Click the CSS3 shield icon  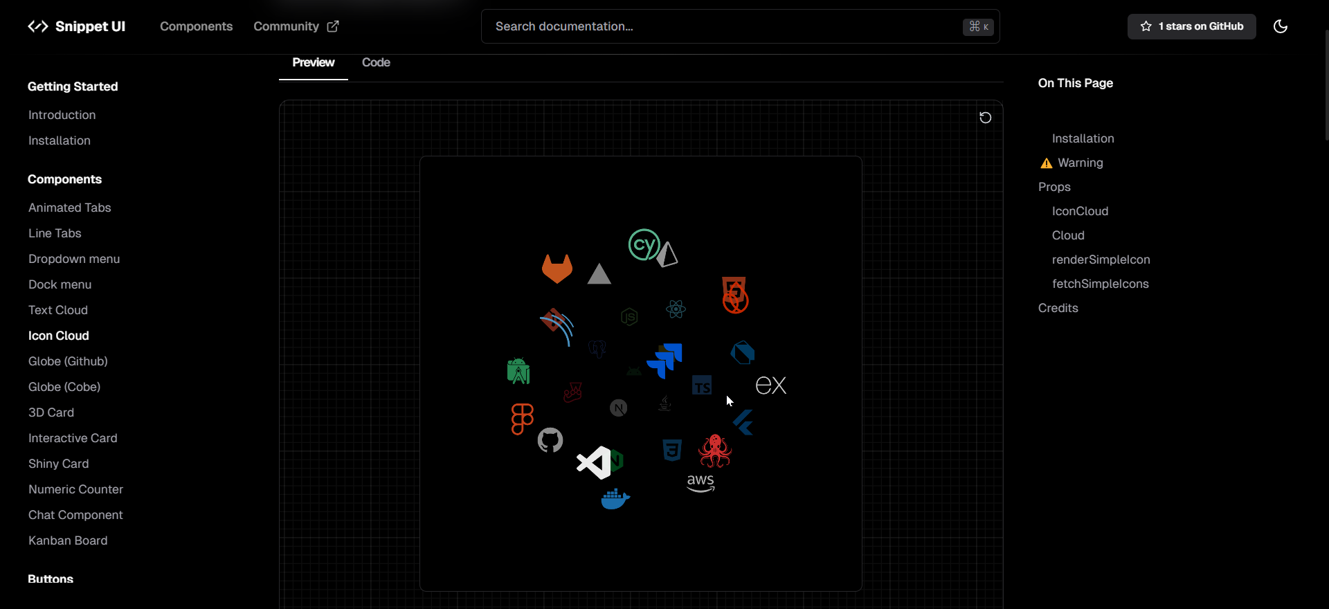tap(672, 450)
